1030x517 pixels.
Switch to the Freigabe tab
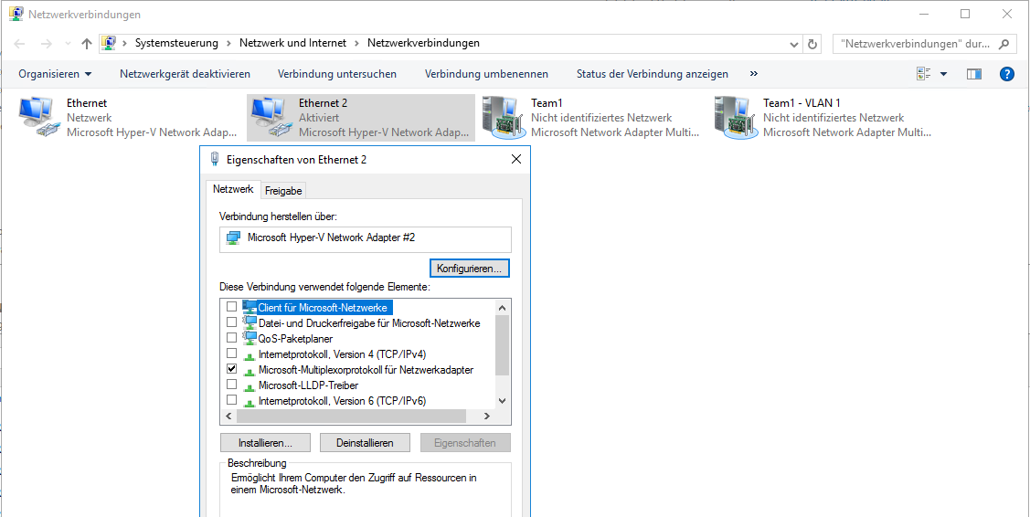pyautogui.click(x=283, y=190)
